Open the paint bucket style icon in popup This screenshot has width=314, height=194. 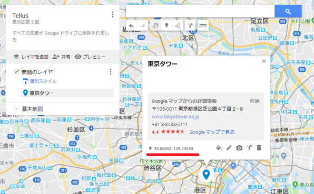[219, 148]
